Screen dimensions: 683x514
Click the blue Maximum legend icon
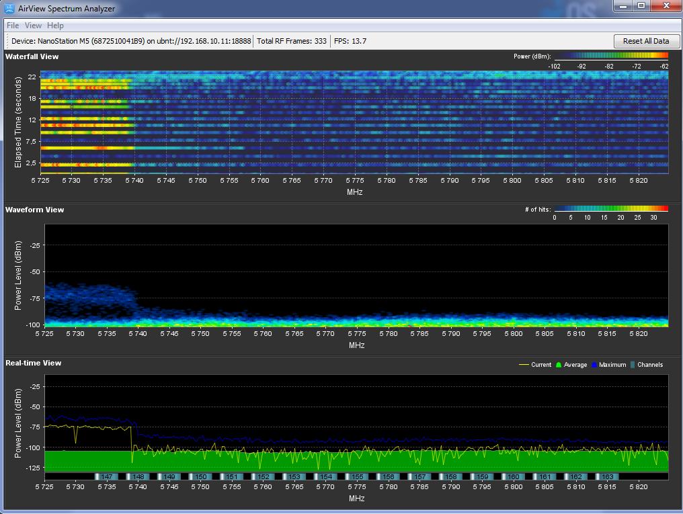594,365
